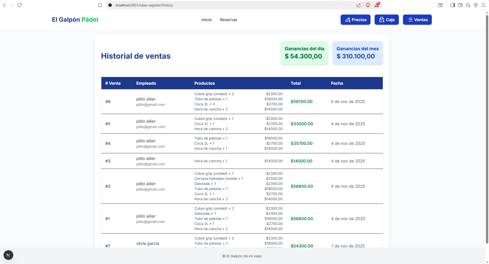The height and width of the screenshot is (264, 489).
Task: Reload the page with the refresh icon
Action: point(20,5)
